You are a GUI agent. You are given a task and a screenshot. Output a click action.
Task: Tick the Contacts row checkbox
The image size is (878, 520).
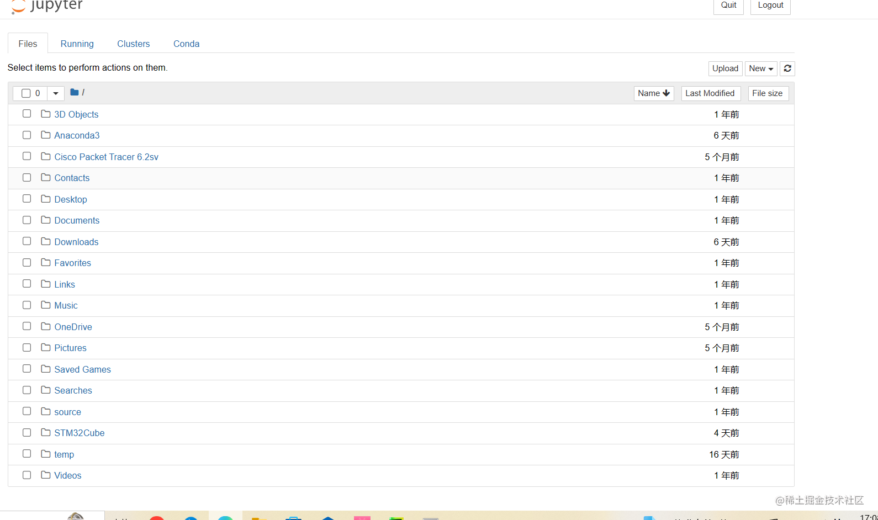click(x=27, y=177)
